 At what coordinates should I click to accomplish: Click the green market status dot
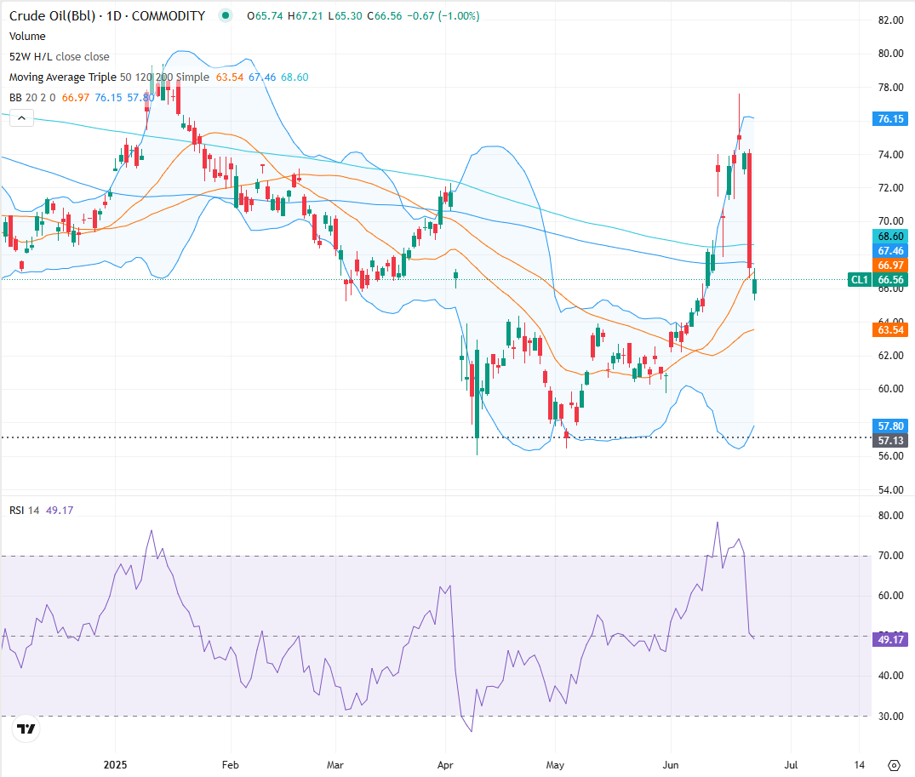coord(225,15)
